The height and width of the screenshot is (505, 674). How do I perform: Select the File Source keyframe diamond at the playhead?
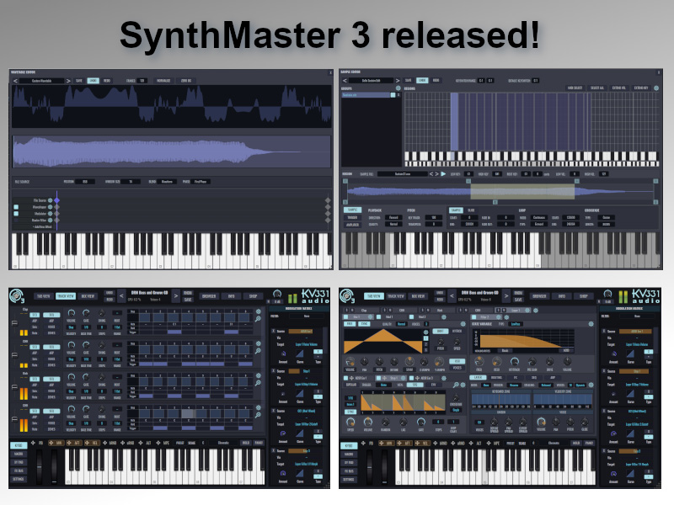(56, 200)
